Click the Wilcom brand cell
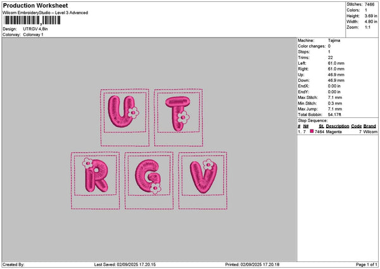 370,131
